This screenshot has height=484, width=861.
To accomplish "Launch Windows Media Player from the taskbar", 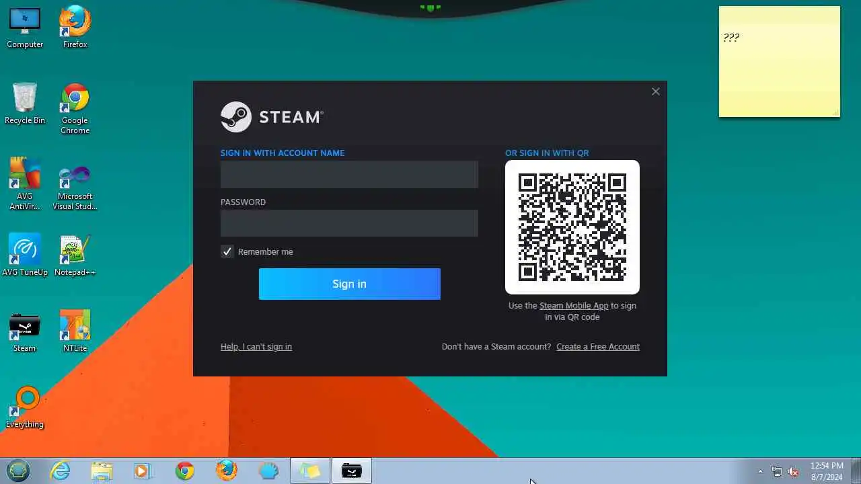I will [143, 471].
